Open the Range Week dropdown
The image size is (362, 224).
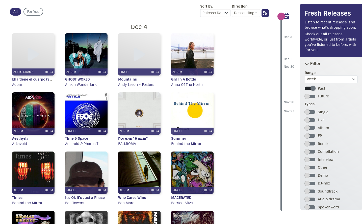331,79
